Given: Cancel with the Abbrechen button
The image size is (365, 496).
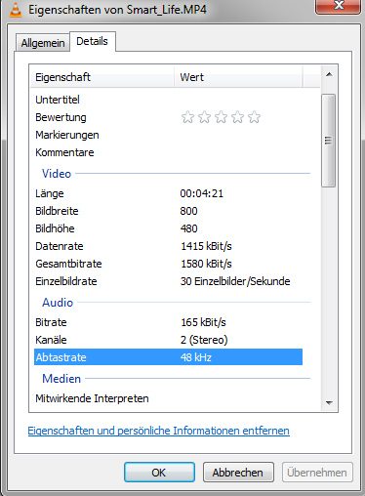Looking at the screenshot, I should pos(238,473).
